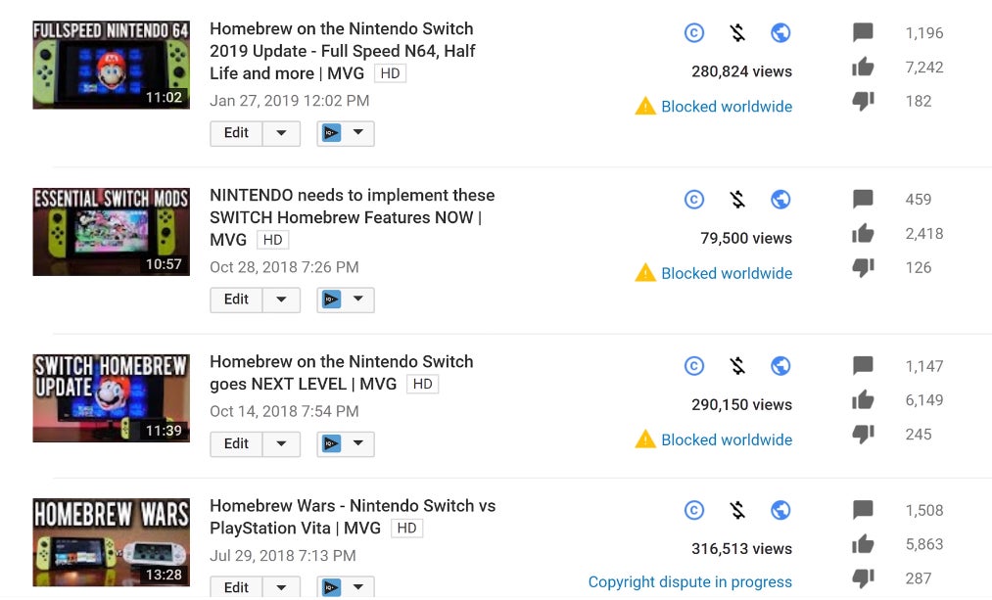
Task: Click comments icon showing 1,508 comments
Action: [x=863, y=510]
